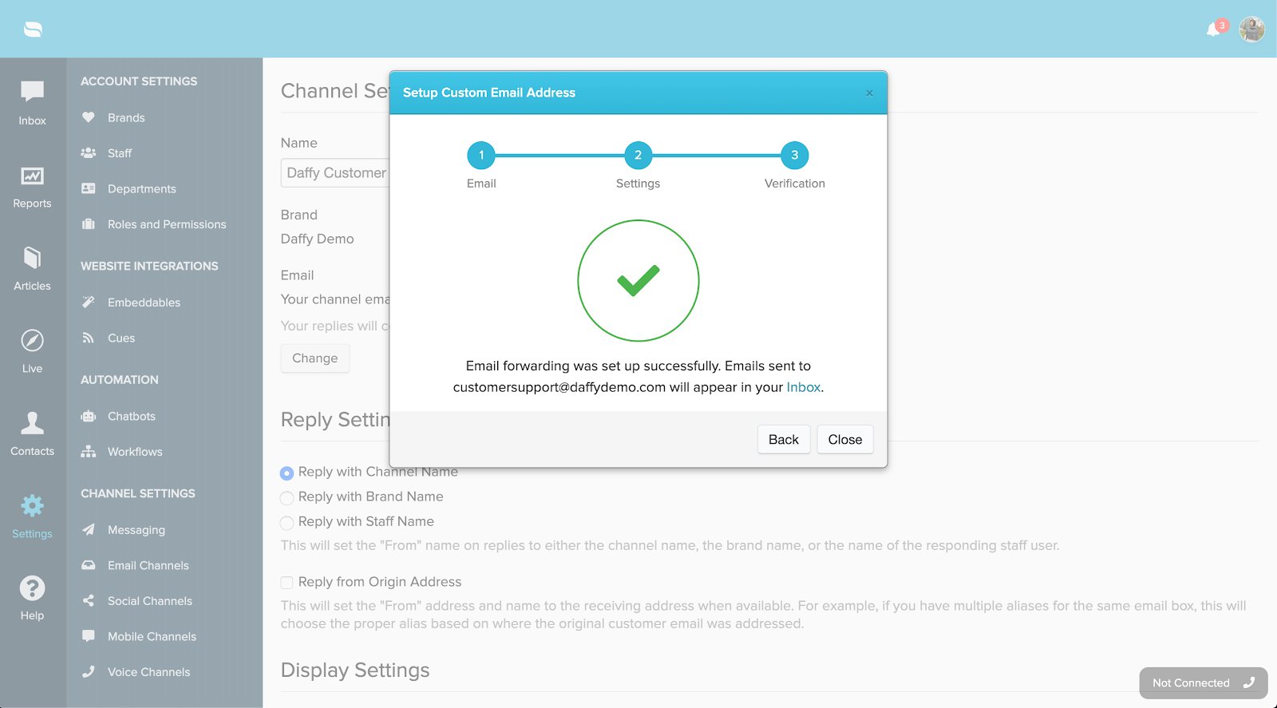Click phone icon in Not Connected widget
Viewport: 1277px width, 708px height.
(1249, 682)
